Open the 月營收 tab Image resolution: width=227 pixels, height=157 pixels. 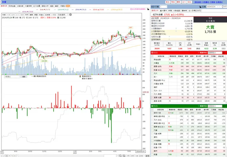(x=65, y=6)
